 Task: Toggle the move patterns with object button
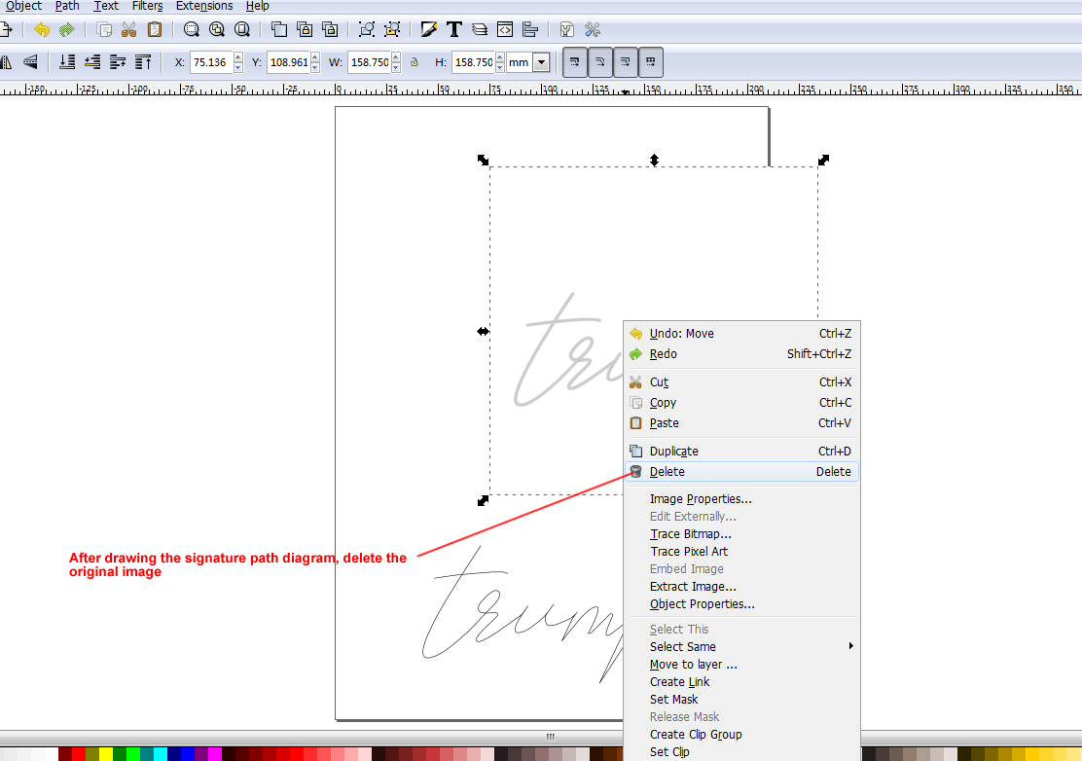click(x=651, y=62)
